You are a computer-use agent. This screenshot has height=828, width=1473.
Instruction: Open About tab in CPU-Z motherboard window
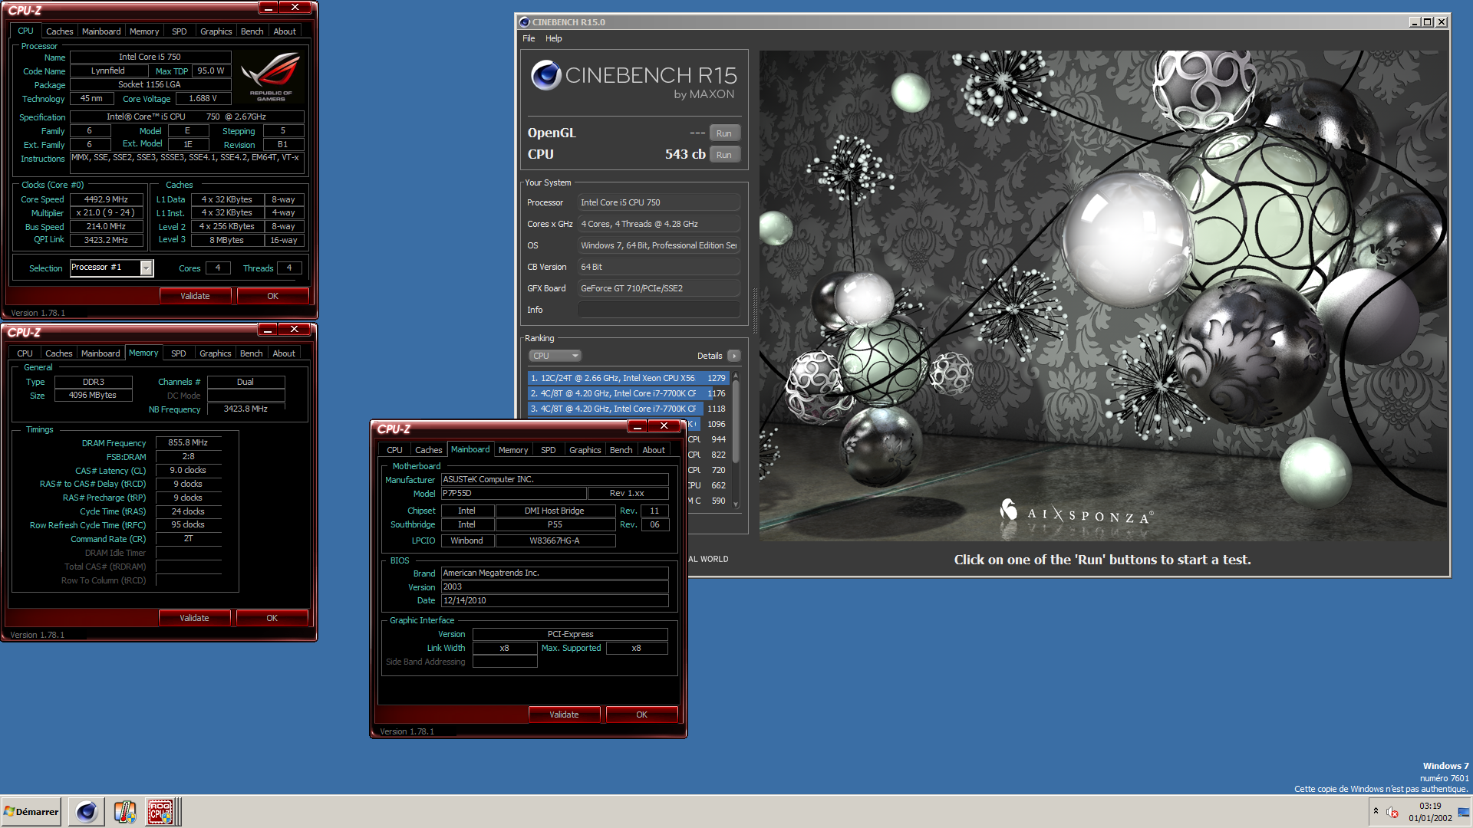coord(654,450)
